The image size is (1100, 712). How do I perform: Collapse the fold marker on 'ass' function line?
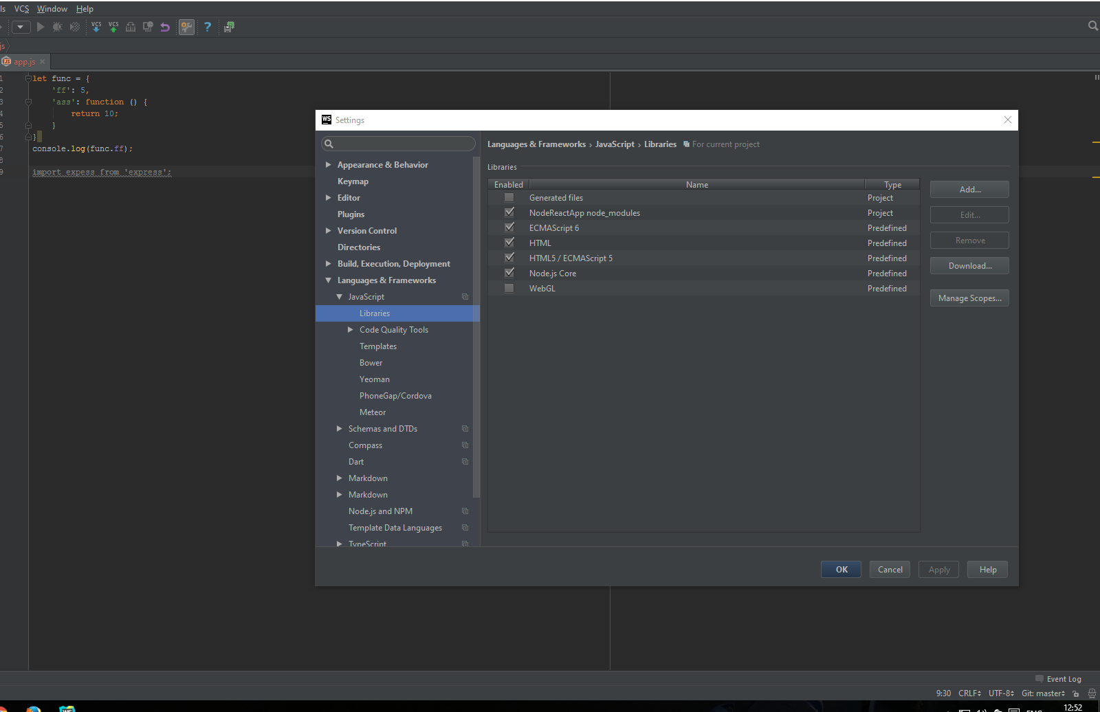[28, 102]
